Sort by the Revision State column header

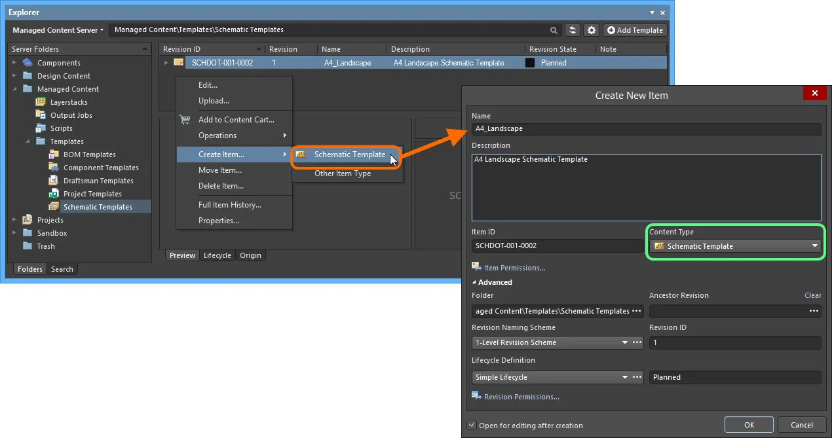coord(561,49)
